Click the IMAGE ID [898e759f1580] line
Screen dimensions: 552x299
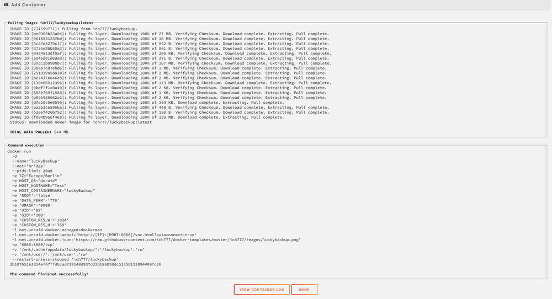(168, 93)
